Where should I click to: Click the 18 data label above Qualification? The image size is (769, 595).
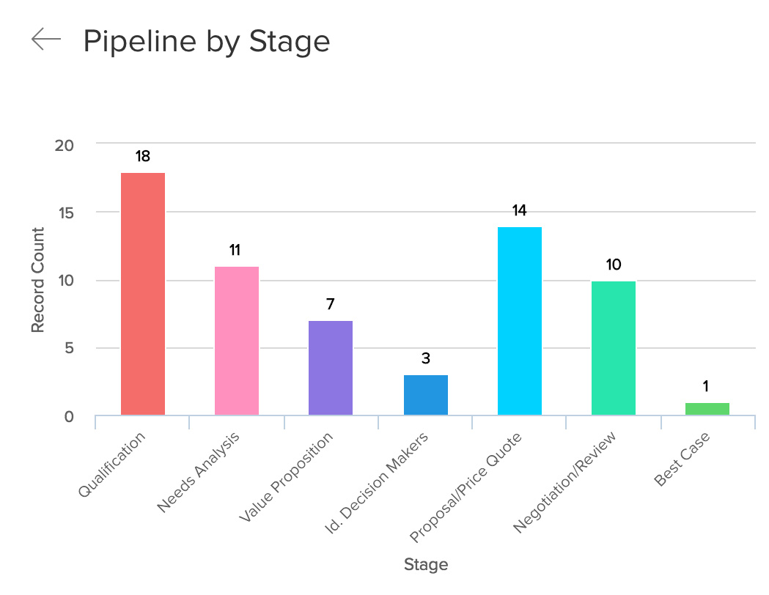pyautogui.click(x=143, y=156)
